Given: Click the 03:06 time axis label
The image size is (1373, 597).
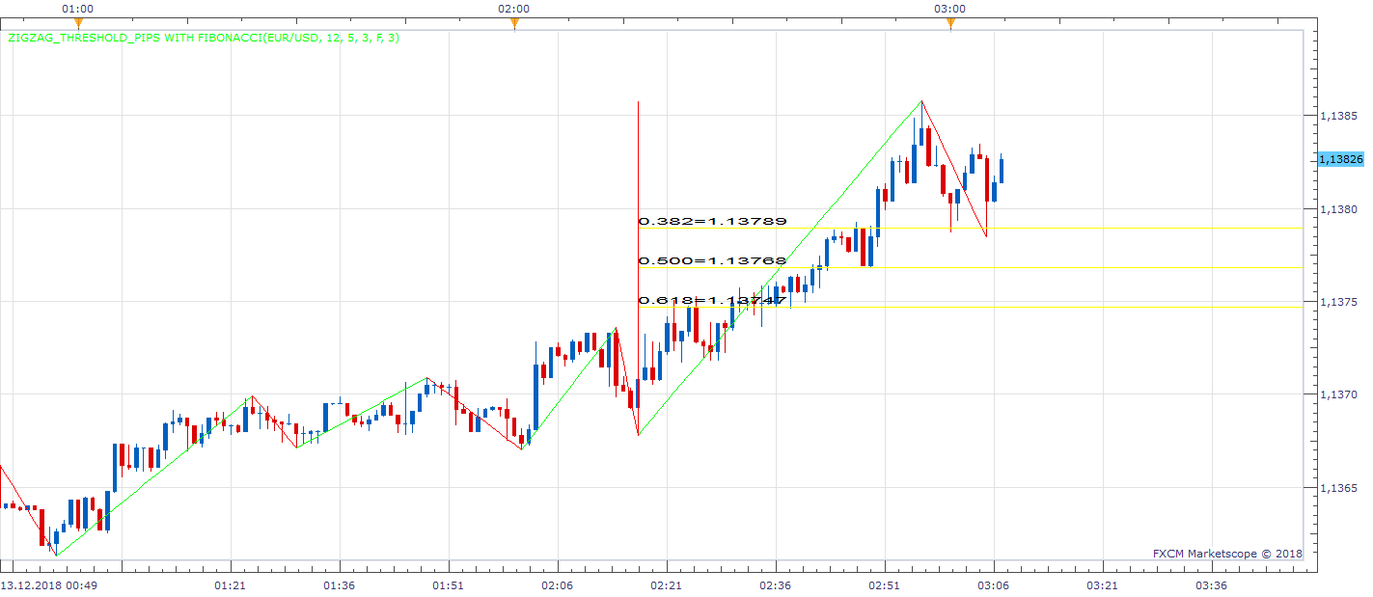Looking at the screenshot, I should point(993,585).
